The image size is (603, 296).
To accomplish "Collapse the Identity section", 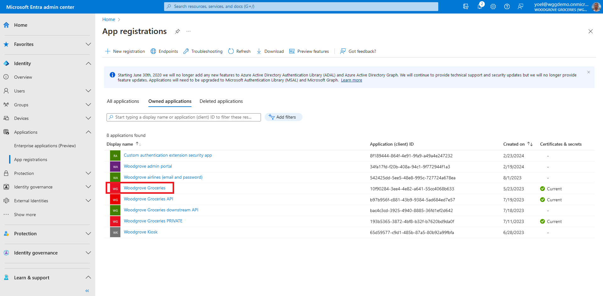I will pos(88,64).
